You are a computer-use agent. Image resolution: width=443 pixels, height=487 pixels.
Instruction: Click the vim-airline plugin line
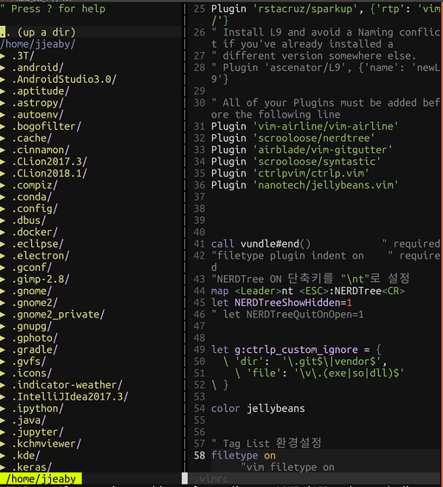pos(305,126)
